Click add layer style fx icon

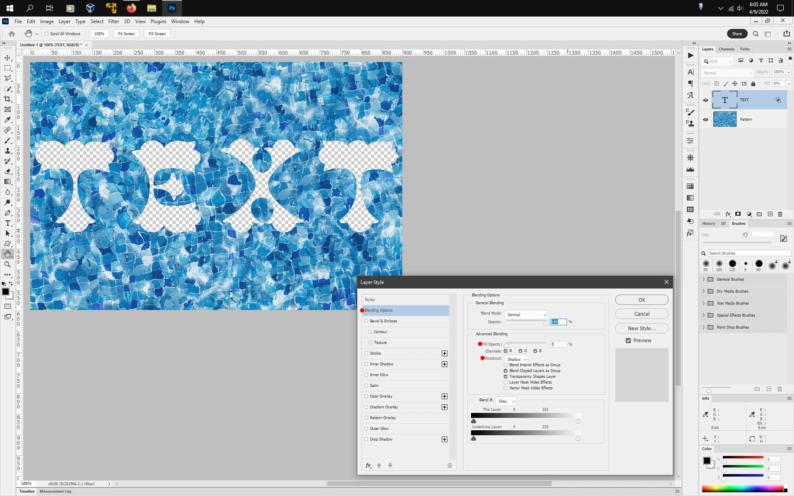point(728,214)
